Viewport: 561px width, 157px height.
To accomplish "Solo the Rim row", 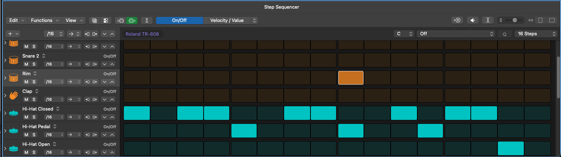I will pos(34,82).
